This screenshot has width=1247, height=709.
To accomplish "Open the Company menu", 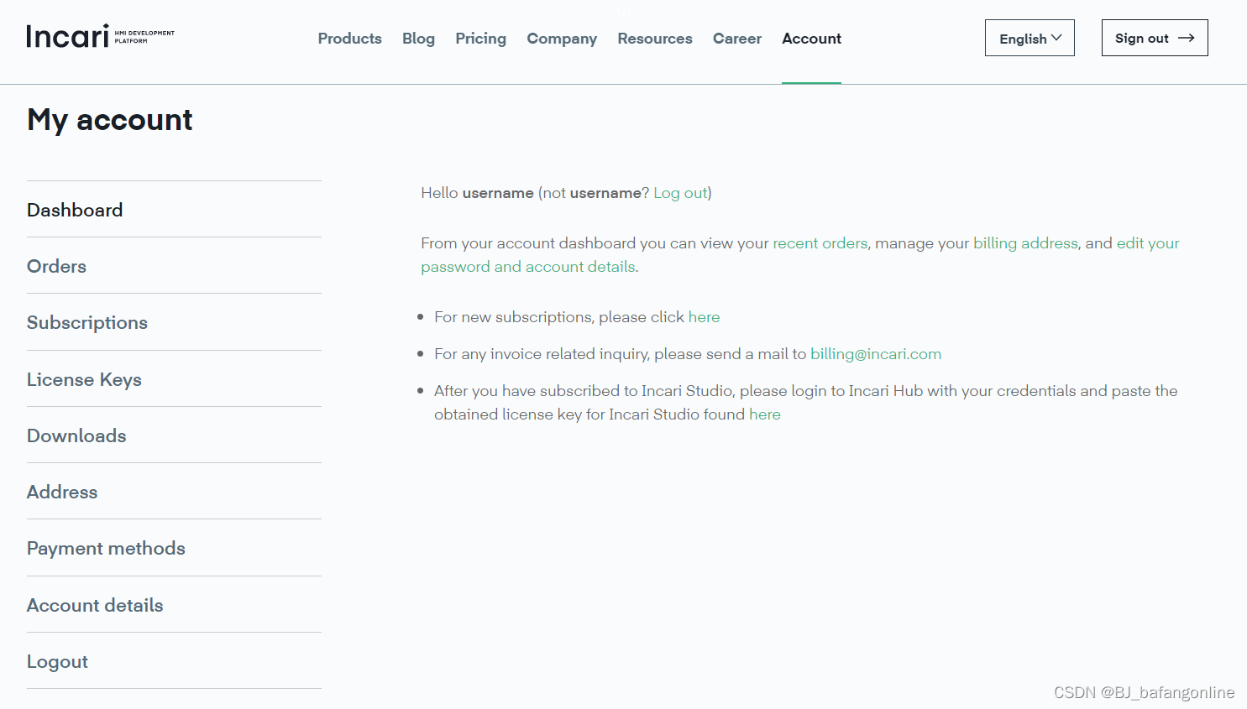I will (562, 39).
